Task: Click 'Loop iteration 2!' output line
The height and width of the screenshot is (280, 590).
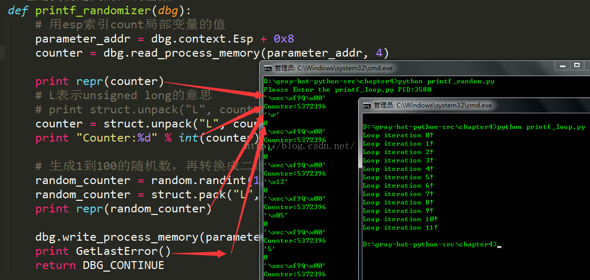Action: [x=398, y=152]
